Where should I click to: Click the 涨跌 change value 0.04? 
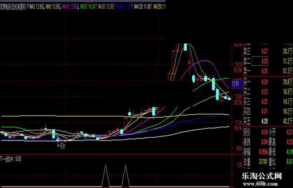[264, 142]
